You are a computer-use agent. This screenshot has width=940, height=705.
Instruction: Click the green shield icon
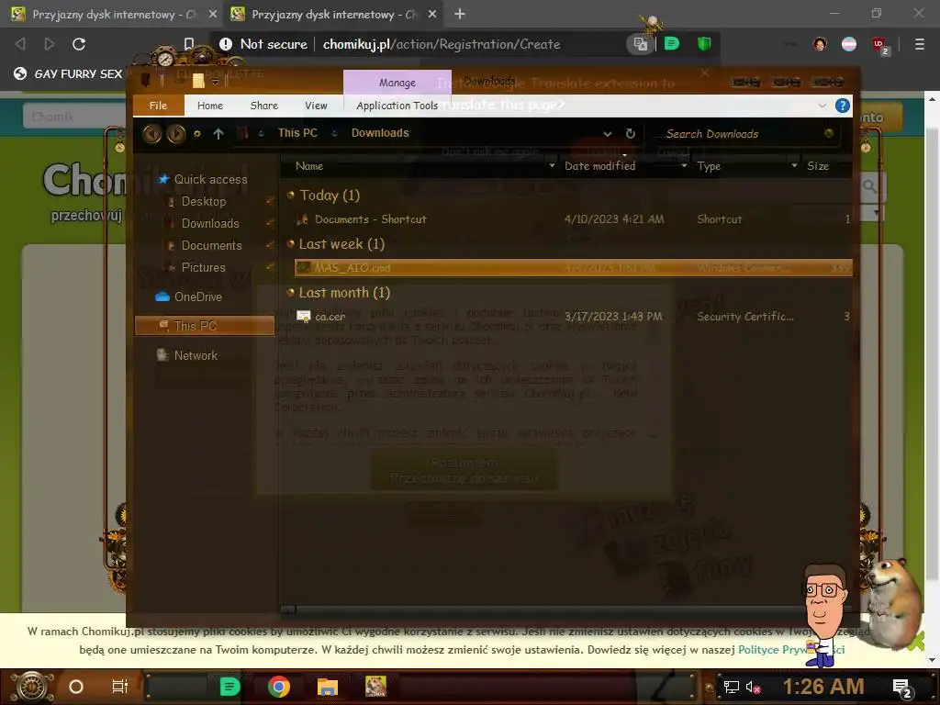[704, 44]
